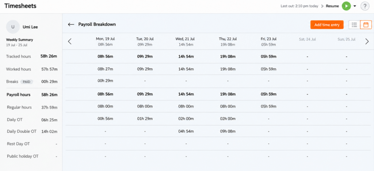Viewport: 374px width, 171px height.
Task: Click the Regular hours summary row
Action: pos(32,107)
